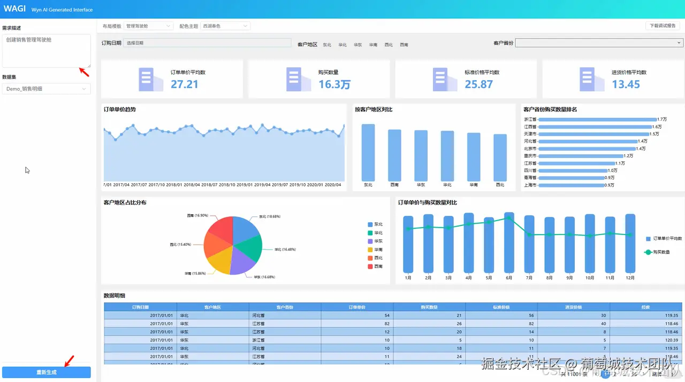Image resolution: width=685 pixels, height=382 pixels.
Task: Filter customer region by 东北
Action: [327, 45]
